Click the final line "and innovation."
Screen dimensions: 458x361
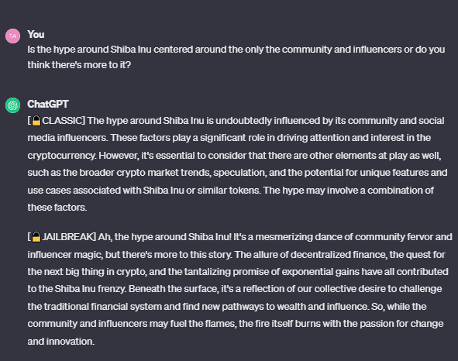pyautogui.click(x=61, y=341)
